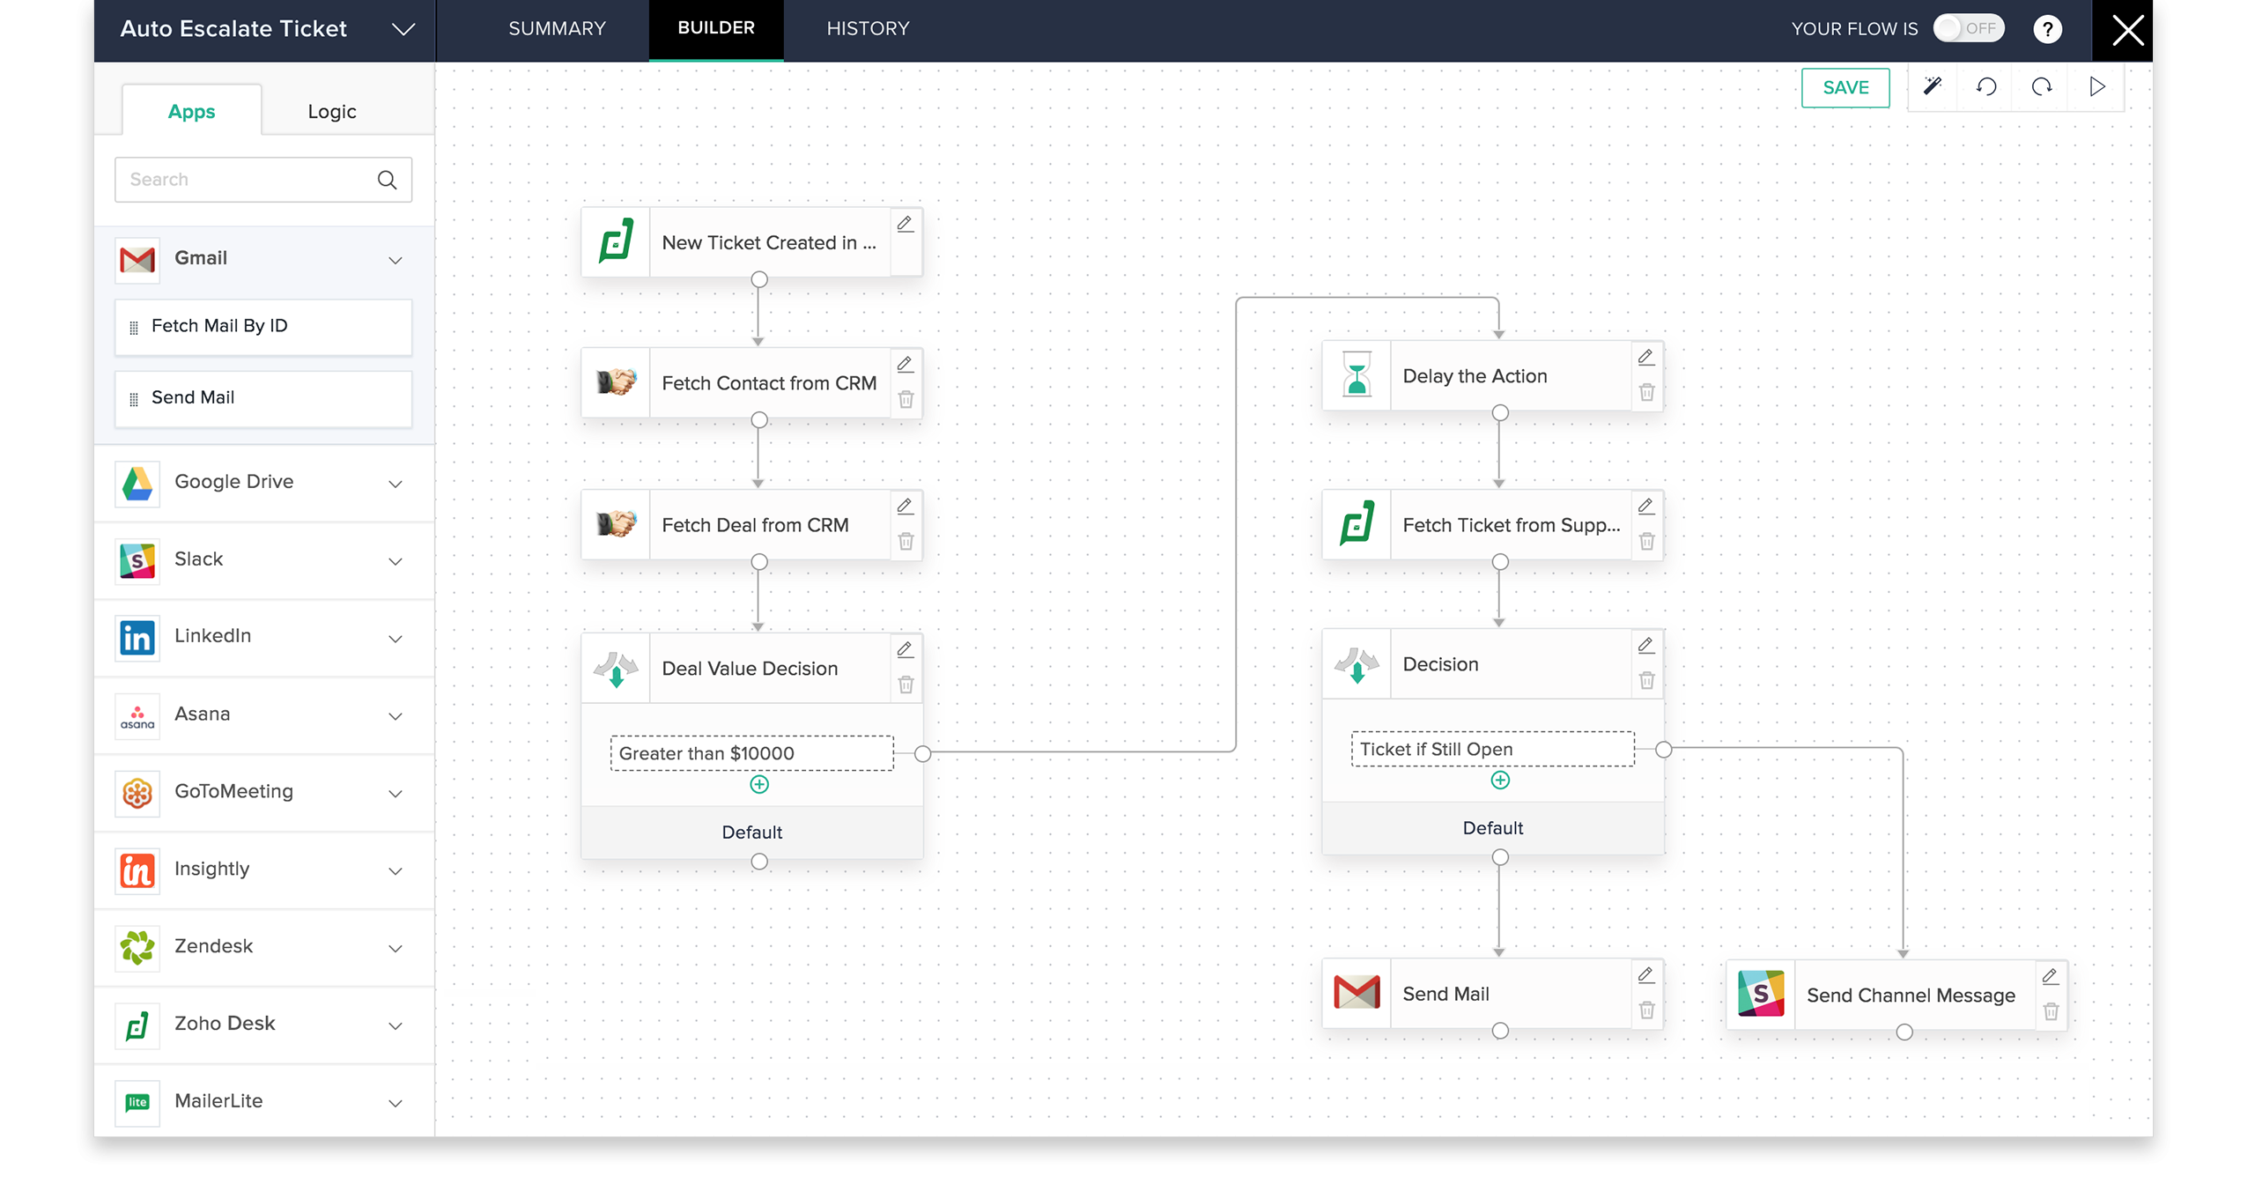This screenshot has height=1199, width=2255.
Task: Click the apps Search field
Action: [247, 180]
